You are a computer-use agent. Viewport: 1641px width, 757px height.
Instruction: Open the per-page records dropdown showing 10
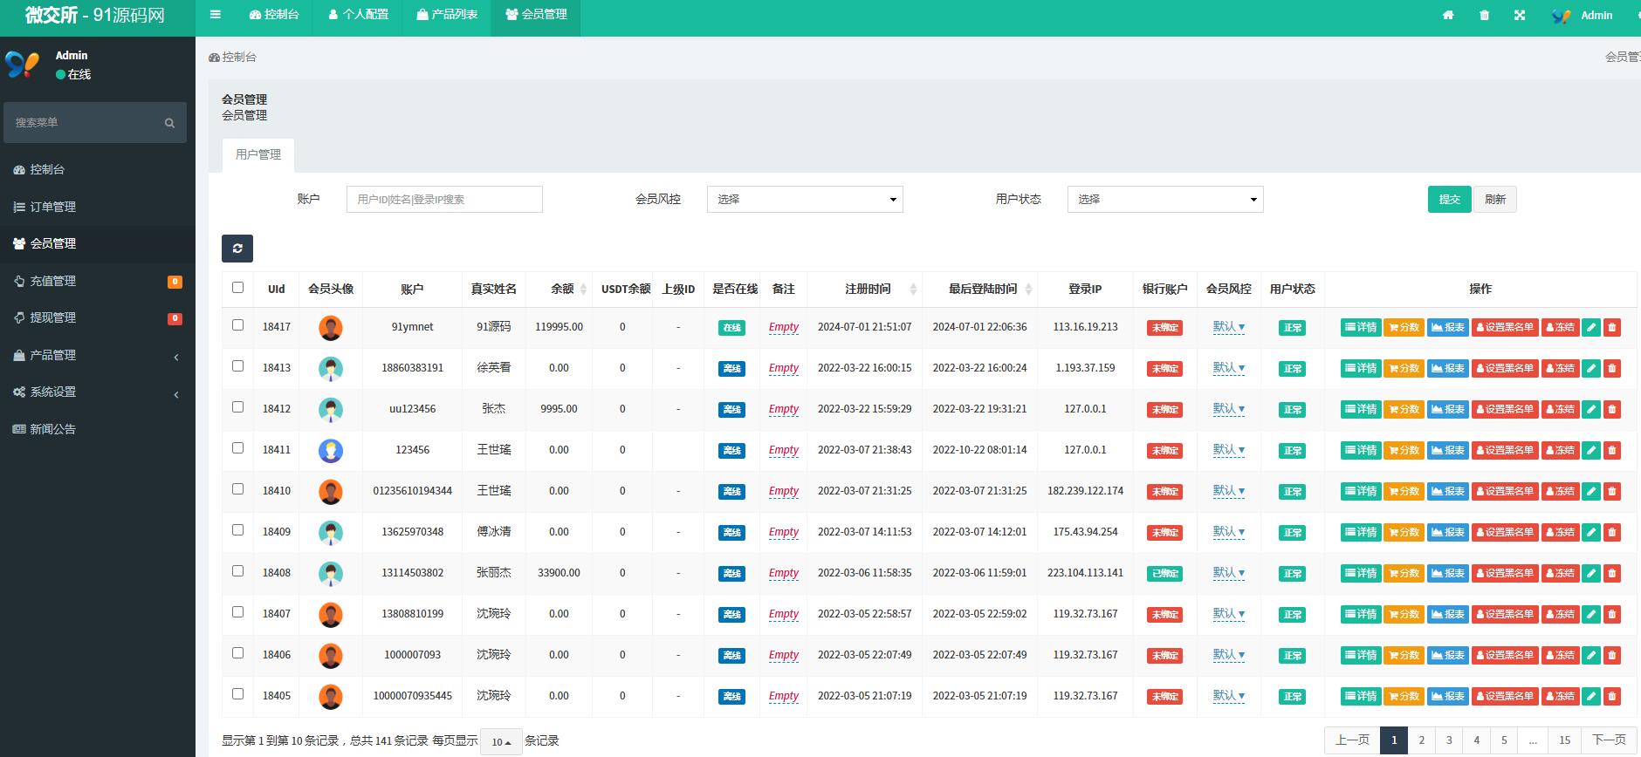tap(501, 741)
